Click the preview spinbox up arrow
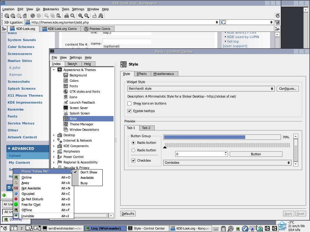310x232 pixels. pos(226,153)
